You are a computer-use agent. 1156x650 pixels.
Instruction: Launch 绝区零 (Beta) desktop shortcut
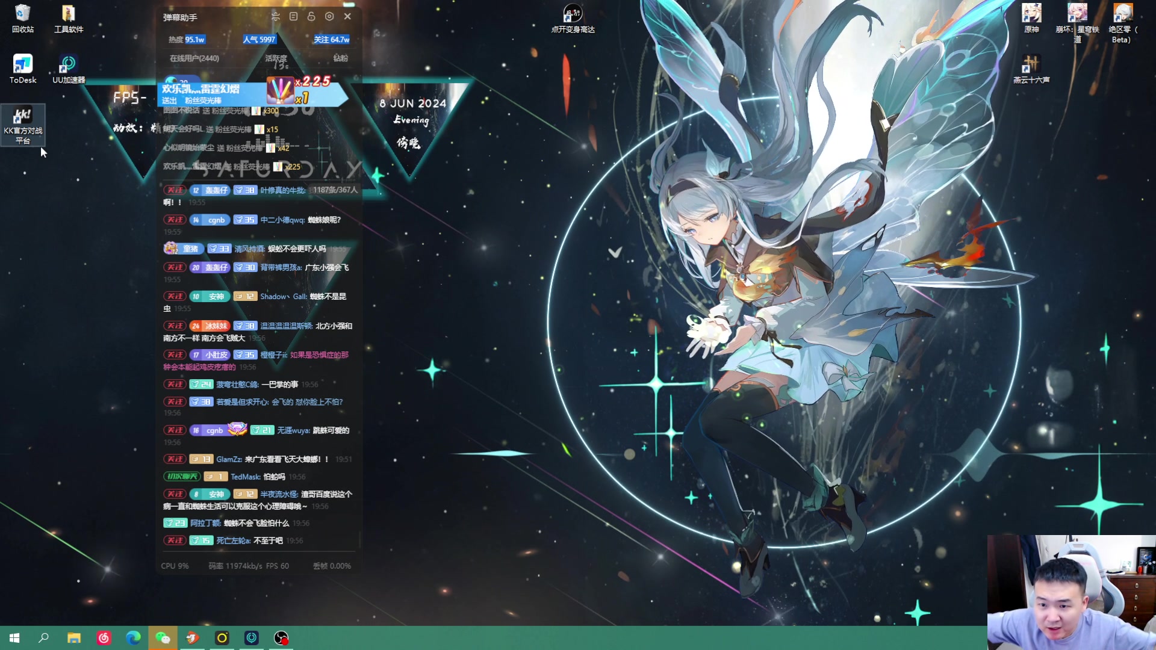click(1122, 23)
